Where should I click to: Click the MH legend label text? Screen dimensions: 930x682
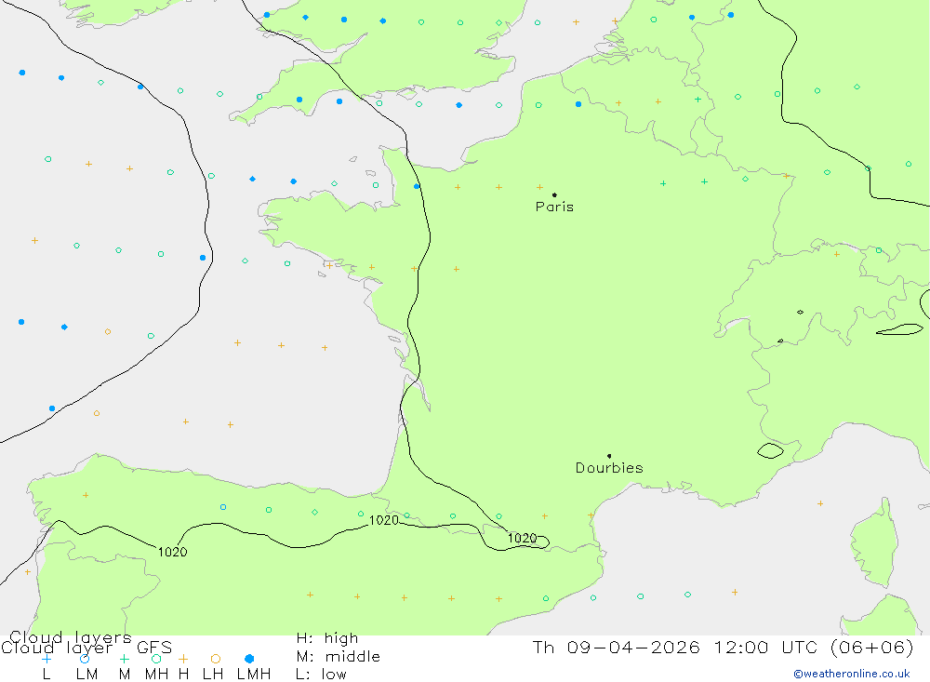coord(156,675)
